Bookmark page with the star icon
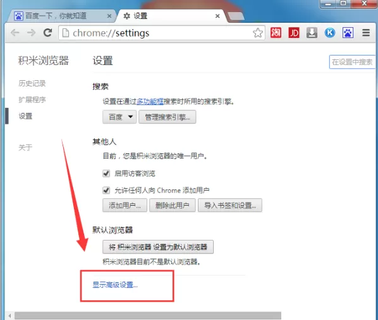Image resolution: width=378 pixels, height=320 pixels. (258, 33)
